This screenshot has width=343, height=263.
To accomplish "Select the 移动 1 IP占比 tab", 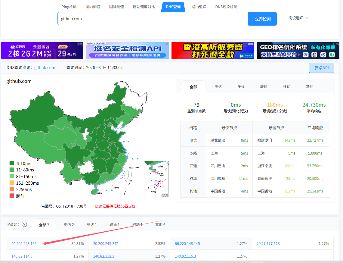I will 138,225.
